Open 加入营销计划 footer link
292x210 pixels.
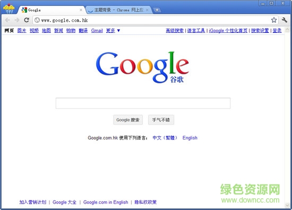33,202
